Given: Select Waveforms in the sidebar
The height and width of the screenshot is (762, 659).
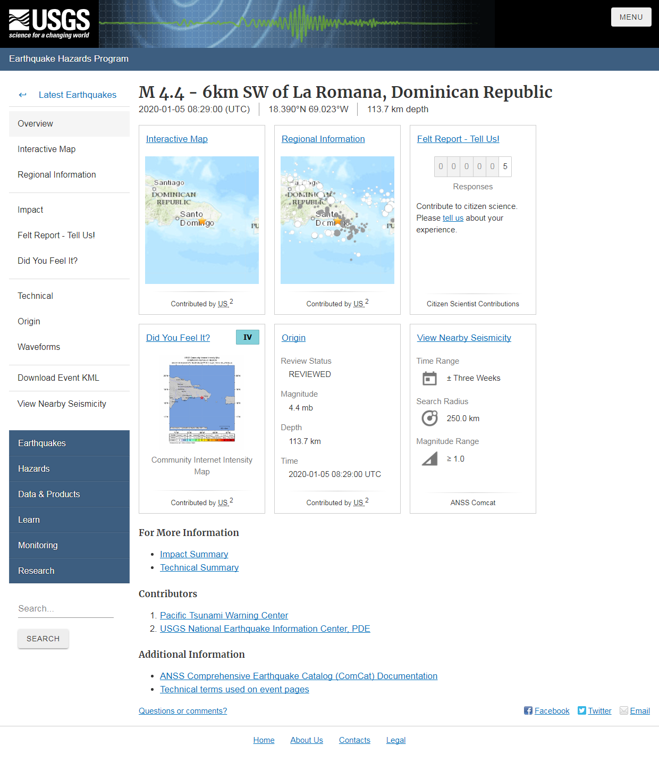Looking at the screenshot, I should point(69,347).
